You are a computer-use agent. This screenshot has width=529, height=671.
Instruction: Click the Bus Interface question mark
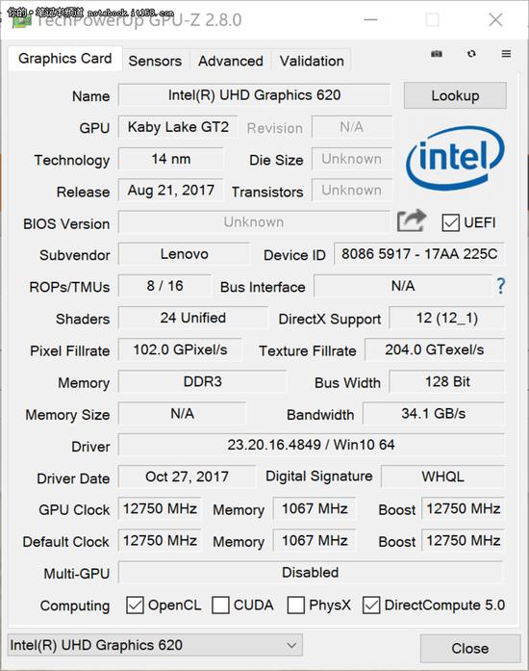coord(501,286)
